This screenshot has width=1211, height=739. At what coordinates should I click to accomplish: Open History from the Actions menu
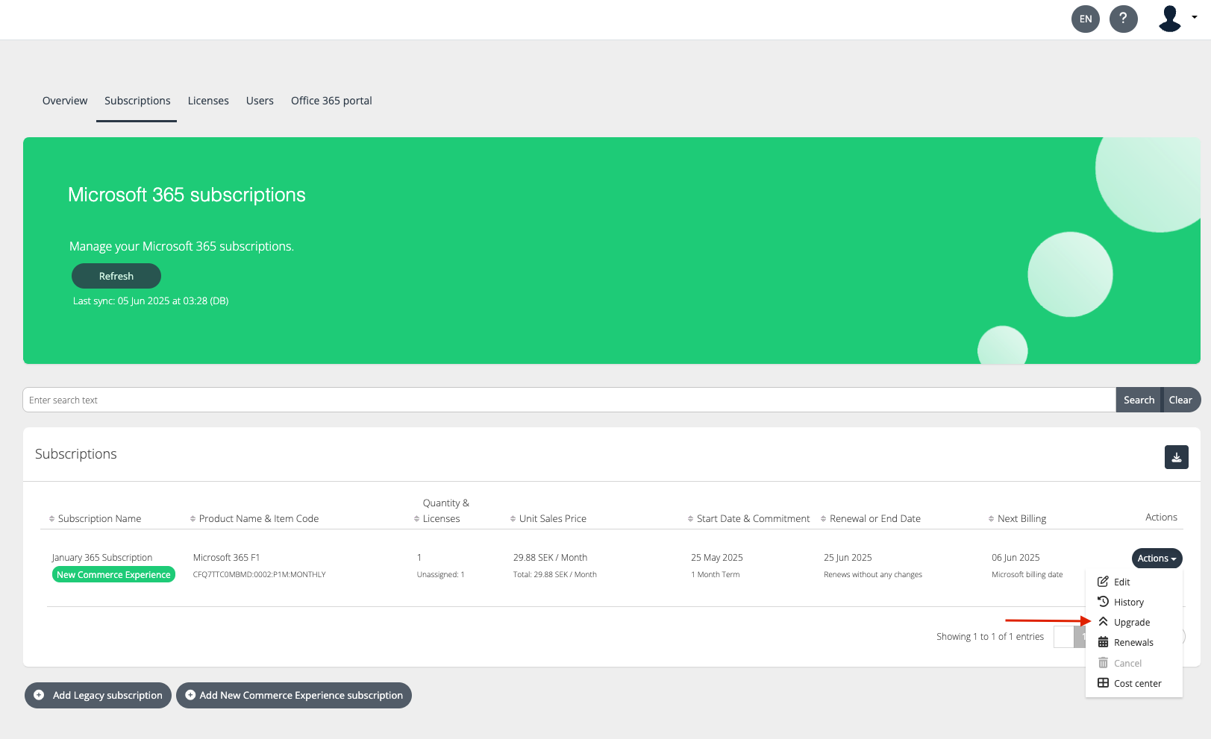1128,602
